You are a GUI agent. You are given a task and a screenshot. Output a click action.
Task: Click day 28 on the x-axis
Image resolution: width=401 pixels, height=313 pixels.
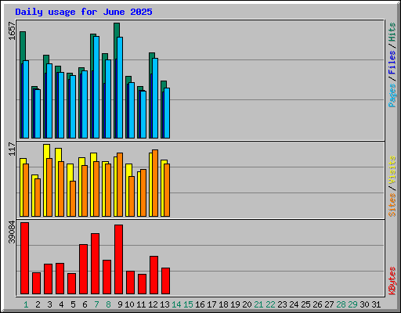(341, 304)
